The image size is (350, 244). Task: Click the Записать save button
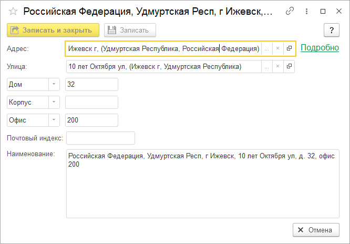pos(130,30)
